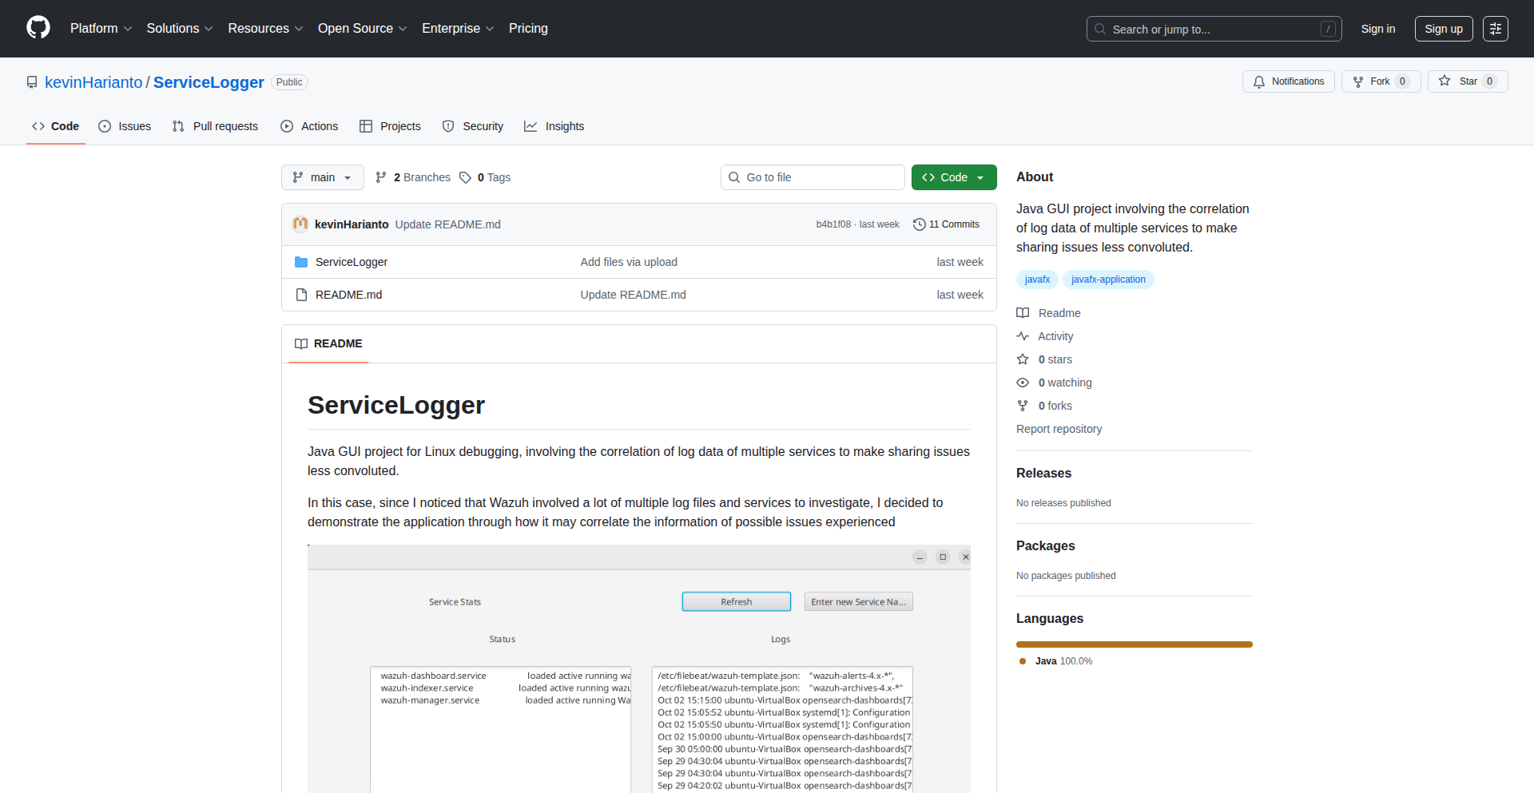Click the bell icon in Notifications

[x=1259, y=81]
